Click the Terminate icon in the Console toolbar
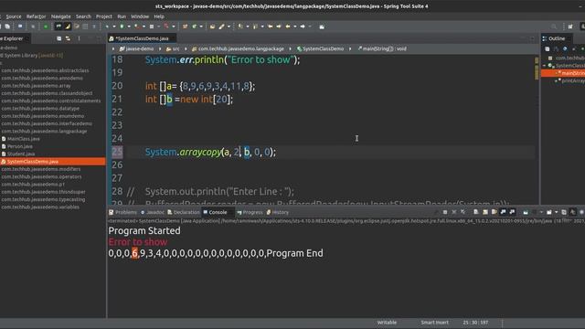585x329 pixels. tap(445, 212)
